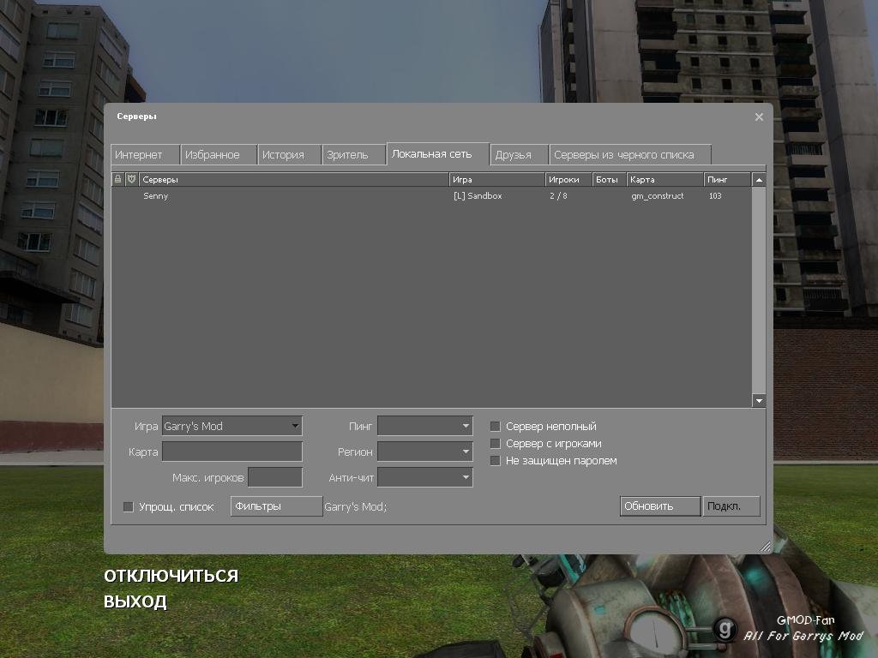Click the server list scroll-down arrow

pos(759,401)
